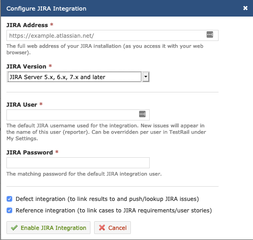Click the autofill icon in JIRA User field

[x=142, y=114]
